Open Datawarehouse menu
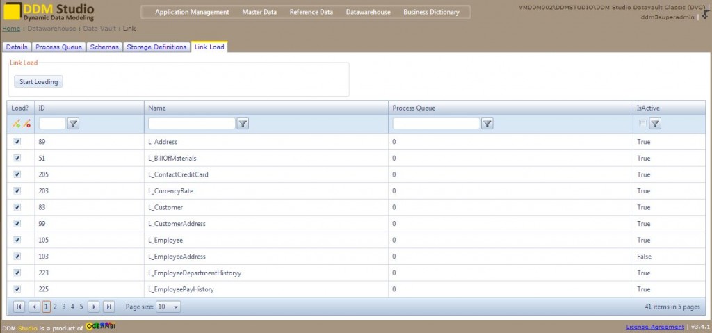The height and width of the screenshot is (333, 712). pyautogui.click(x=369, y=13)
